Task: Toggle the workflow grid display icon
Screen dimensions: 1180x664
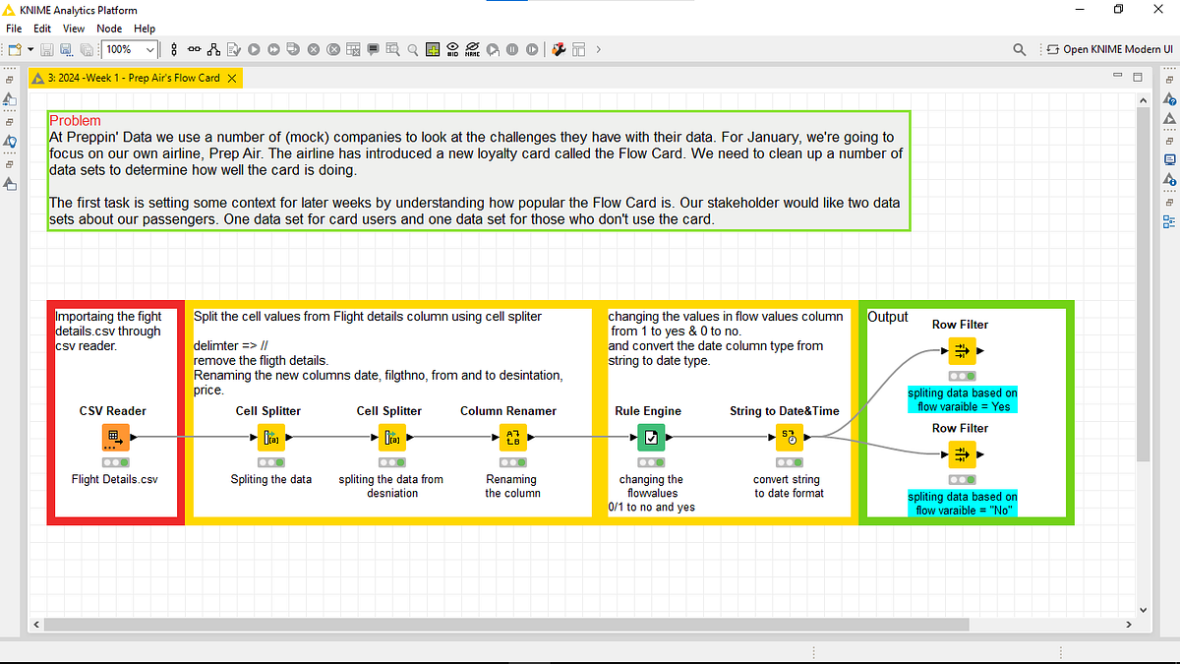Action: pyautogui.click(x=433, y=49)
